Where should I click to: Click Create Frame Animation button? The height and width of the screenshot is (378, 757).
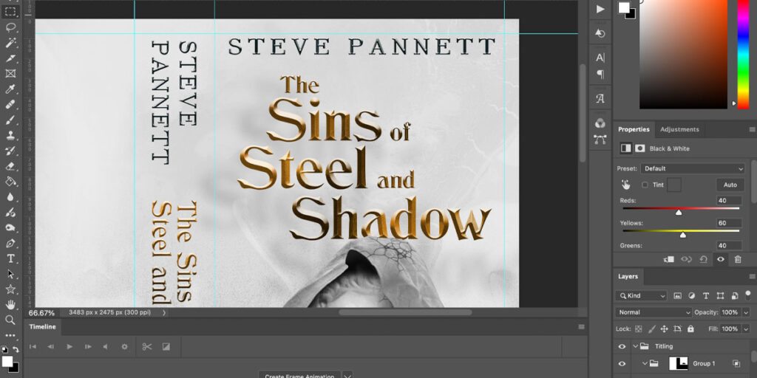point(299,376)
